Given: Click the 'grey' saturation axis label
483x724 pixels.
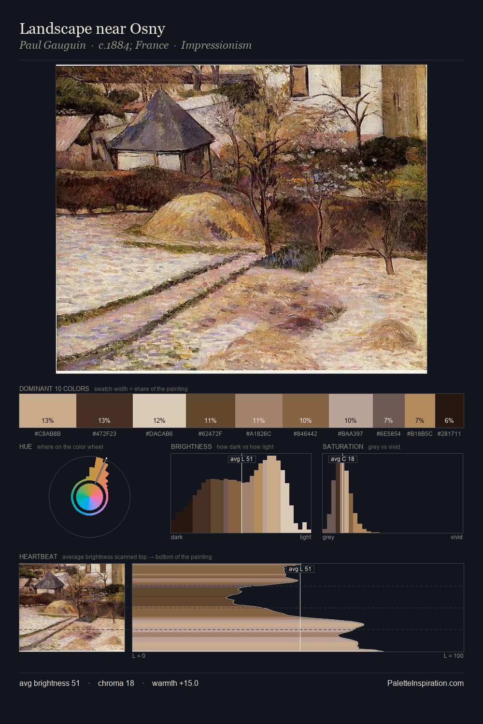Looking at the screenshot, I should [x=328, y=537].
